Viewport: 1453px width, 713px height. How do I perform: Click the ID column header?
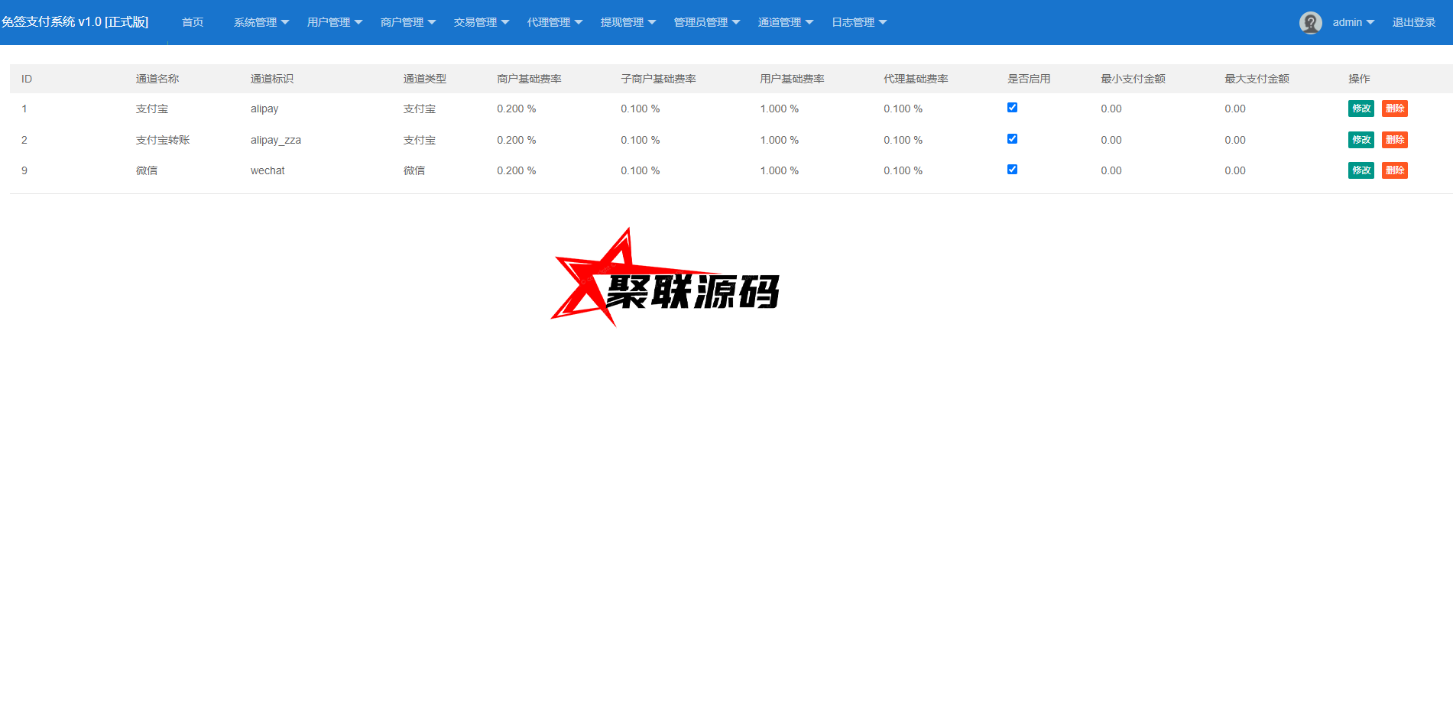click(x=27, y=79)
